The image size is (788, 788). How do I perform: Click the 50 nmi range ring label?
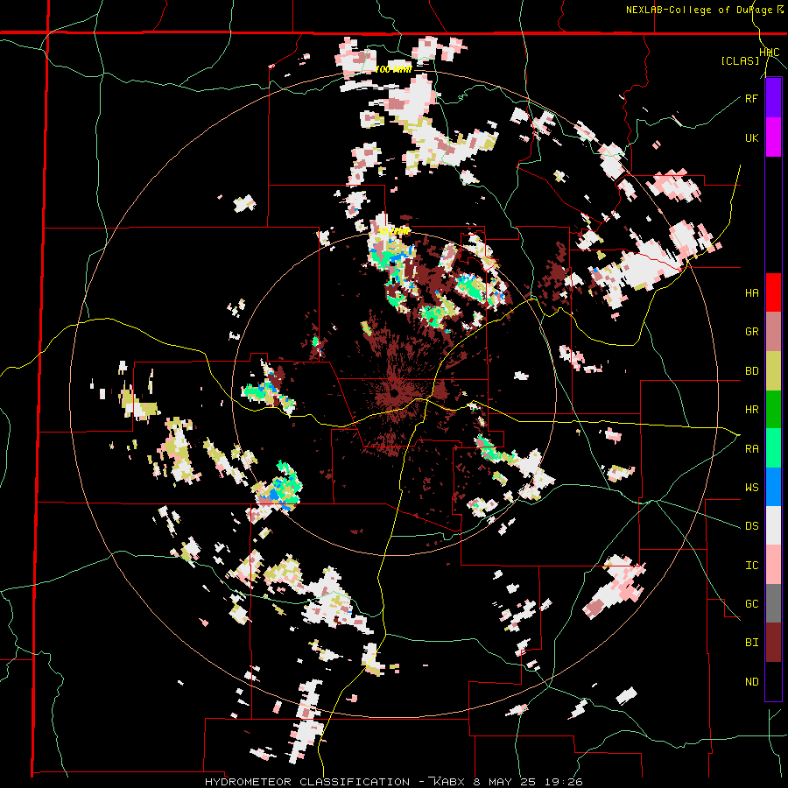click(x=393, y=232)
